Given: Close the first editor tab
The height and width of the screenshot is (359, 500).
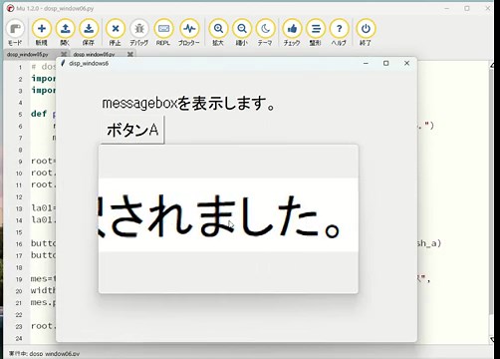Looking at the screenshot, I should pos(64,54).
